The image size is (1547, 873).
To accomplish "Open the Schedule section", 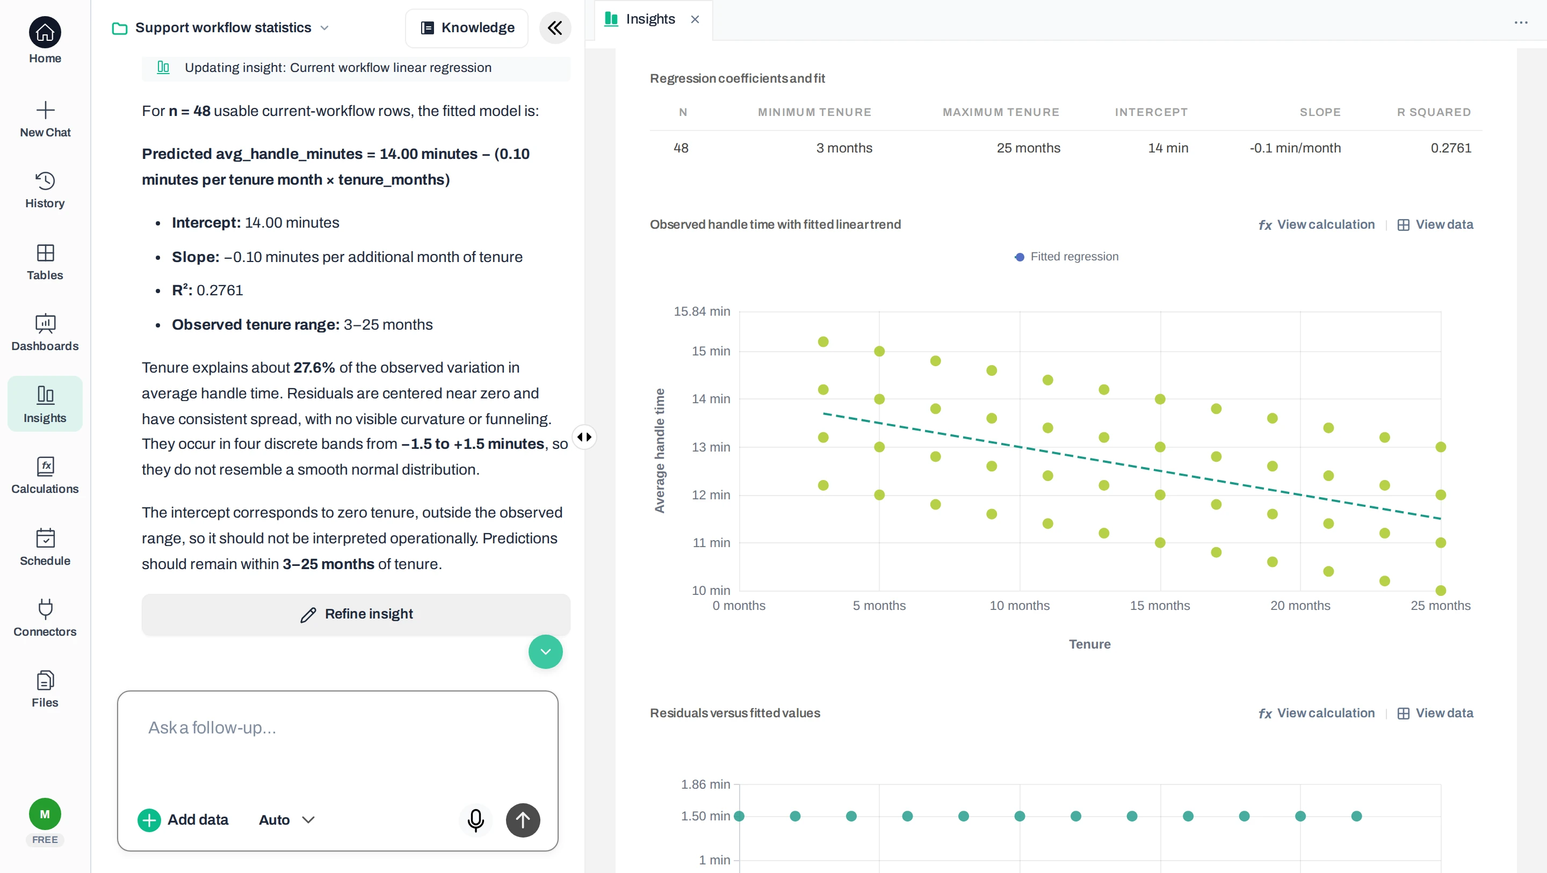I will [x=45, y=547].
